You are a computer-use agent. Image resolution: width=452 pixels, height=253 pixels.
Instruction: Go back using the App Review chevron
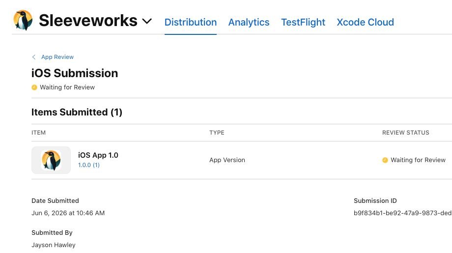click(34, 57)
